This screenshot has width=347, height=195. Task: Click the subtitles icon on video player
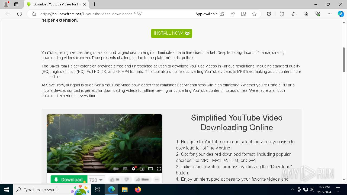pyautogui.click(x=125, y=169)
